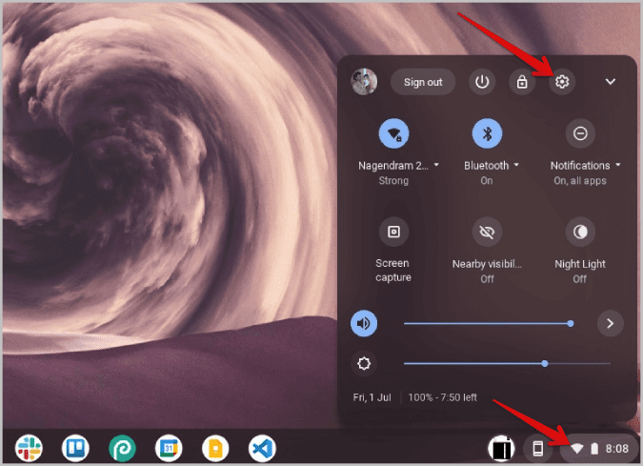This screenshot has height=466, width=643.
Task: Click the 8:08 clock in status tray
Action: (x=616, y=448)
